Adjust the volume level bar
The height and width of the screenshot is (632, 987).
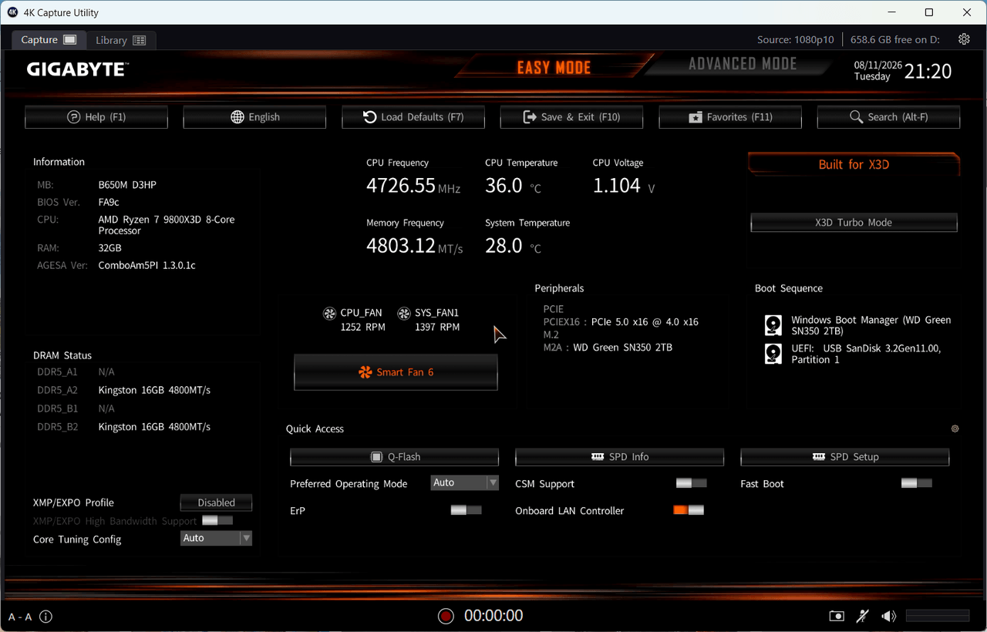pyautogui.click(x=938, y=616)
